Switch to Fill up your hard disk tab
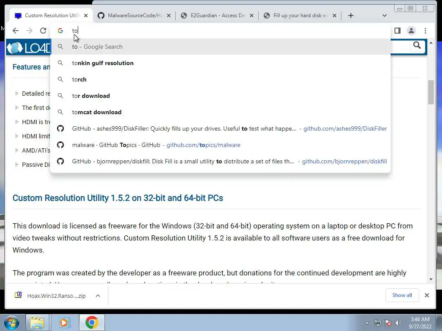This screenshot has width=442, height=331. [300, 16]
